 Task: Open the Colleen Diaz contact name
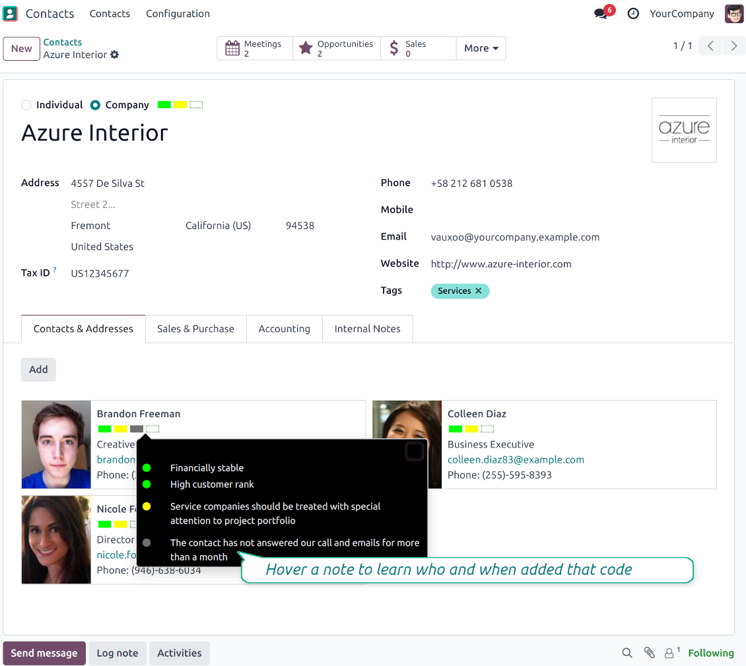[x=477, y=414]
